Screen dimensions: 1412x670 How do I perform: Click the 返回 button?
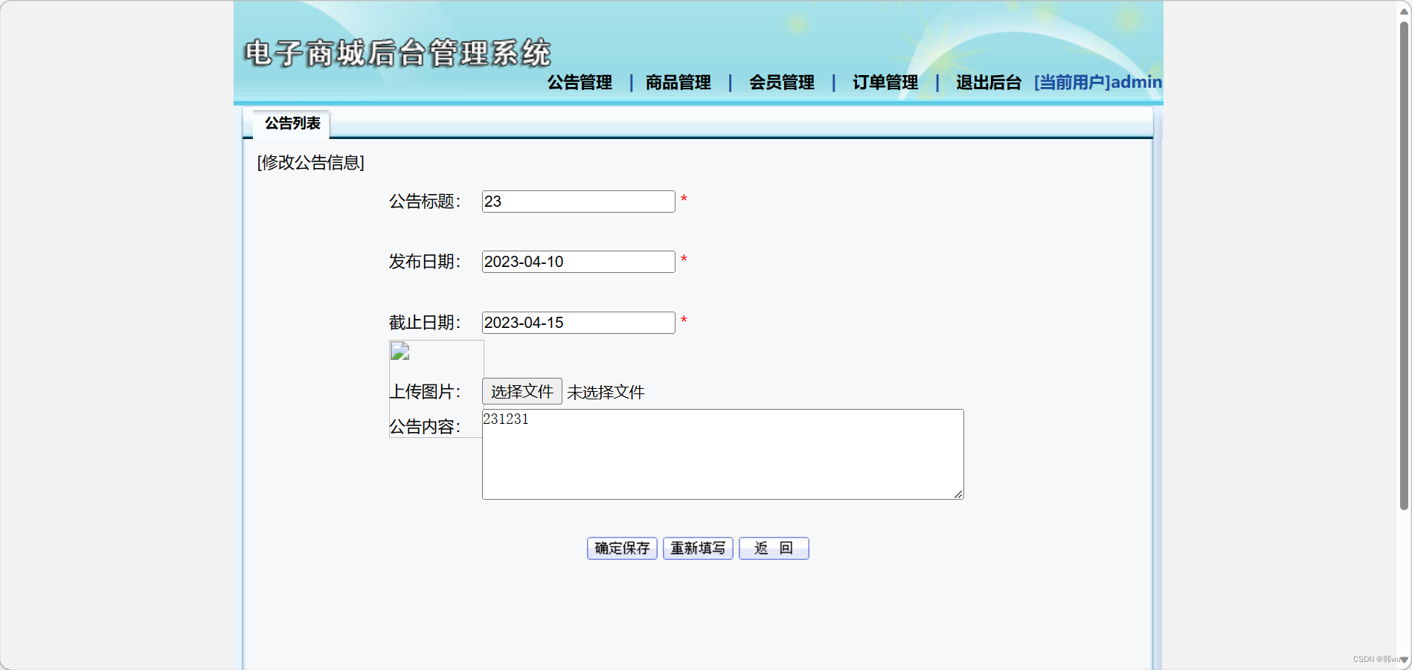[774, 548]
